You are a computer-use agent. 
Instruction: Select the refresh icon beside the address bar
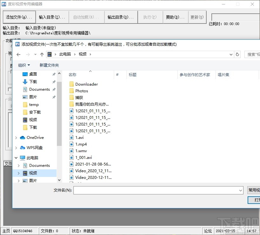pos(237,54)
